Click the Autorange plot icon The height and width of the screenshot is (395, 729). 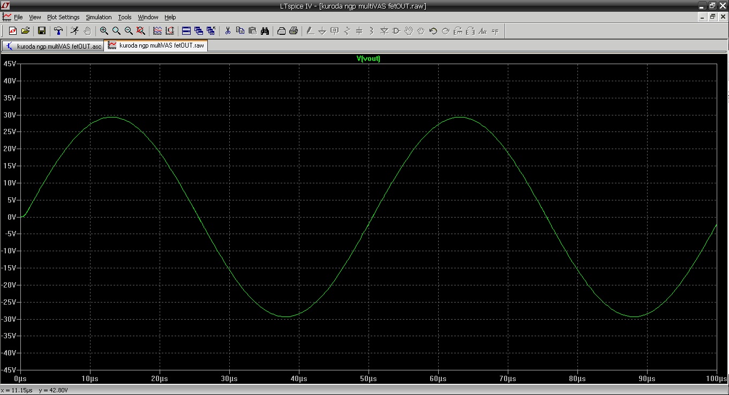point(157,31)
